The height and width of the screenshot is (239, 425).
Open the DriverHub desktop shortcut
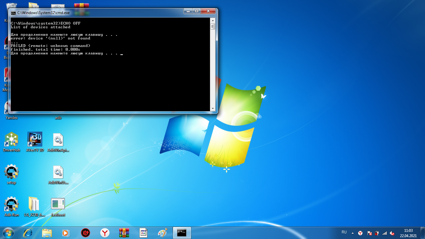click(x=12, y=142)
